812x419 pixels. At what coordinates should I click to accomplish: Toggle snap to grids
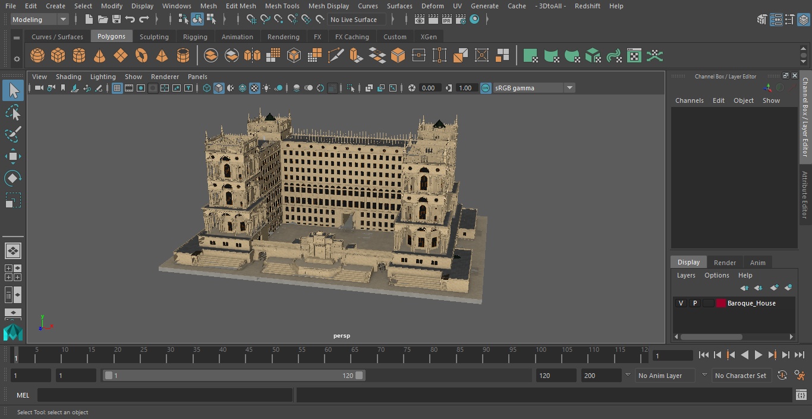pos(251,20)
